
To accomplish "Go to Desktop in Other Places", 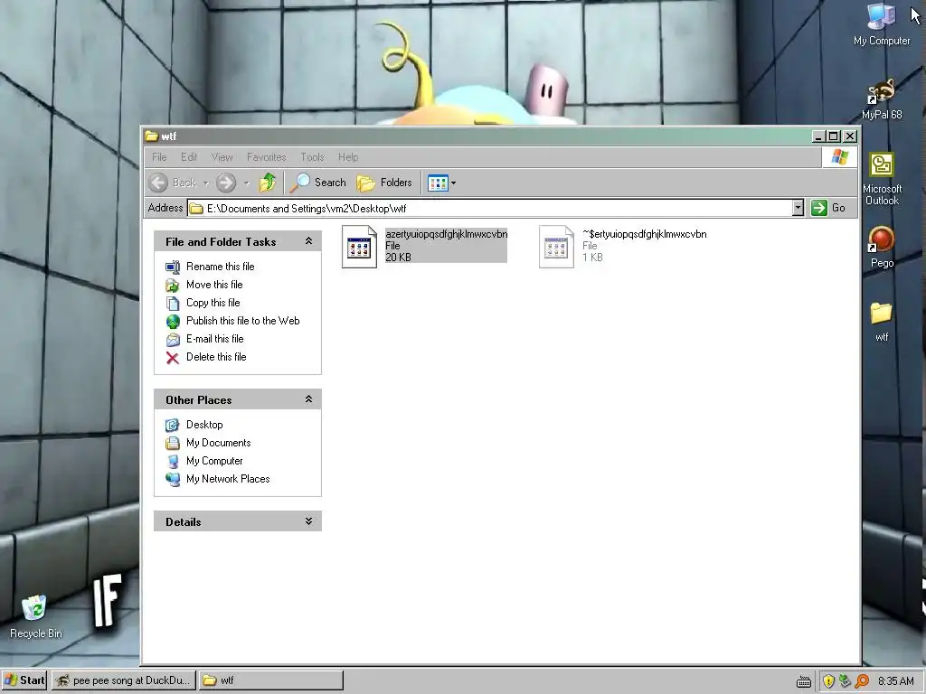I will coord(204,425).
